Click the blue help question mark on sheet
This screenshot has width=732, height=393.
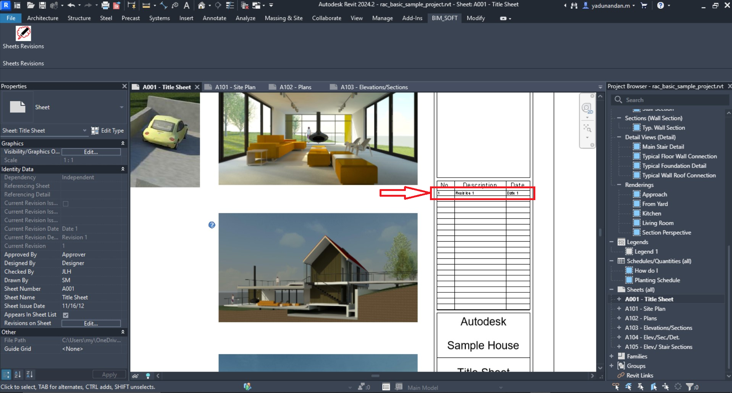(x=212, y=225)
